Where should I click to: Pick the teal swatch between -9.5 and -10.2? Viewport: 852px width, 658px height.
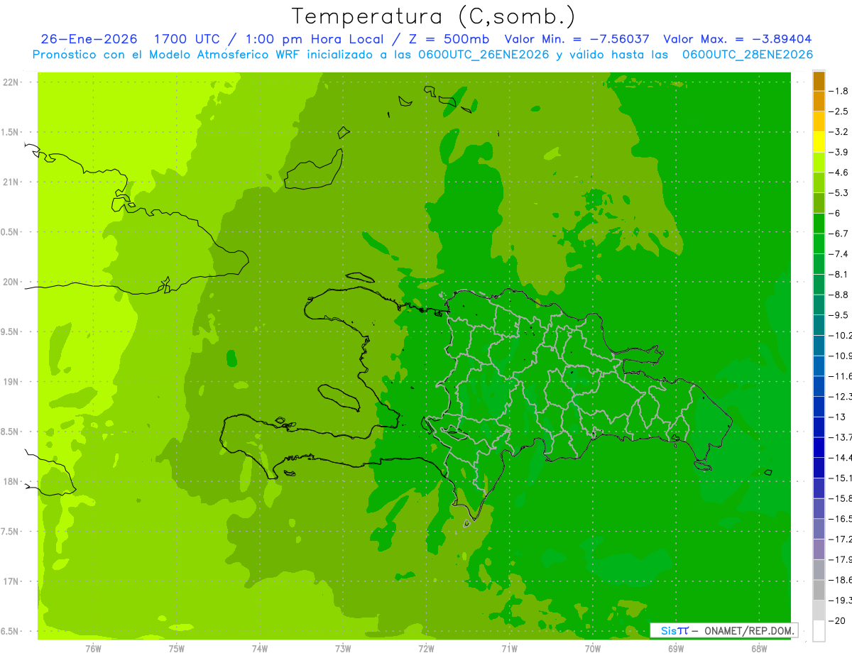click(819, 325)
